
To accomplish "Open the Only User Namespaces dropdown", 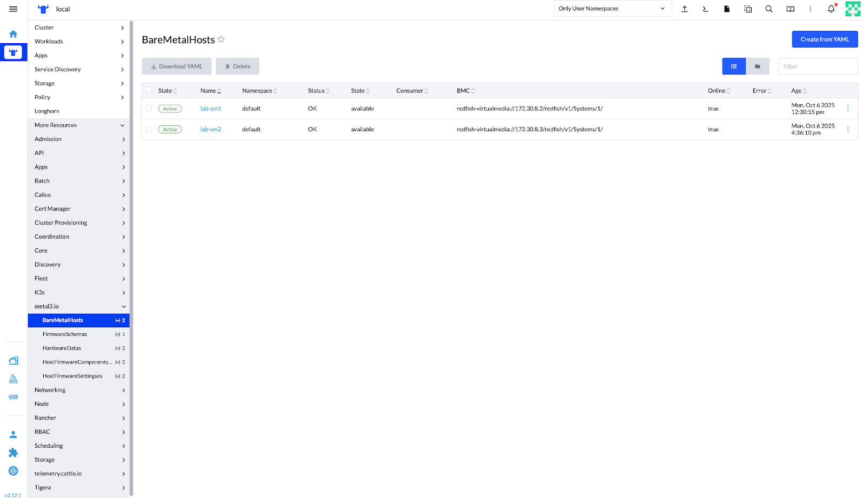I will tap(612, 9).
